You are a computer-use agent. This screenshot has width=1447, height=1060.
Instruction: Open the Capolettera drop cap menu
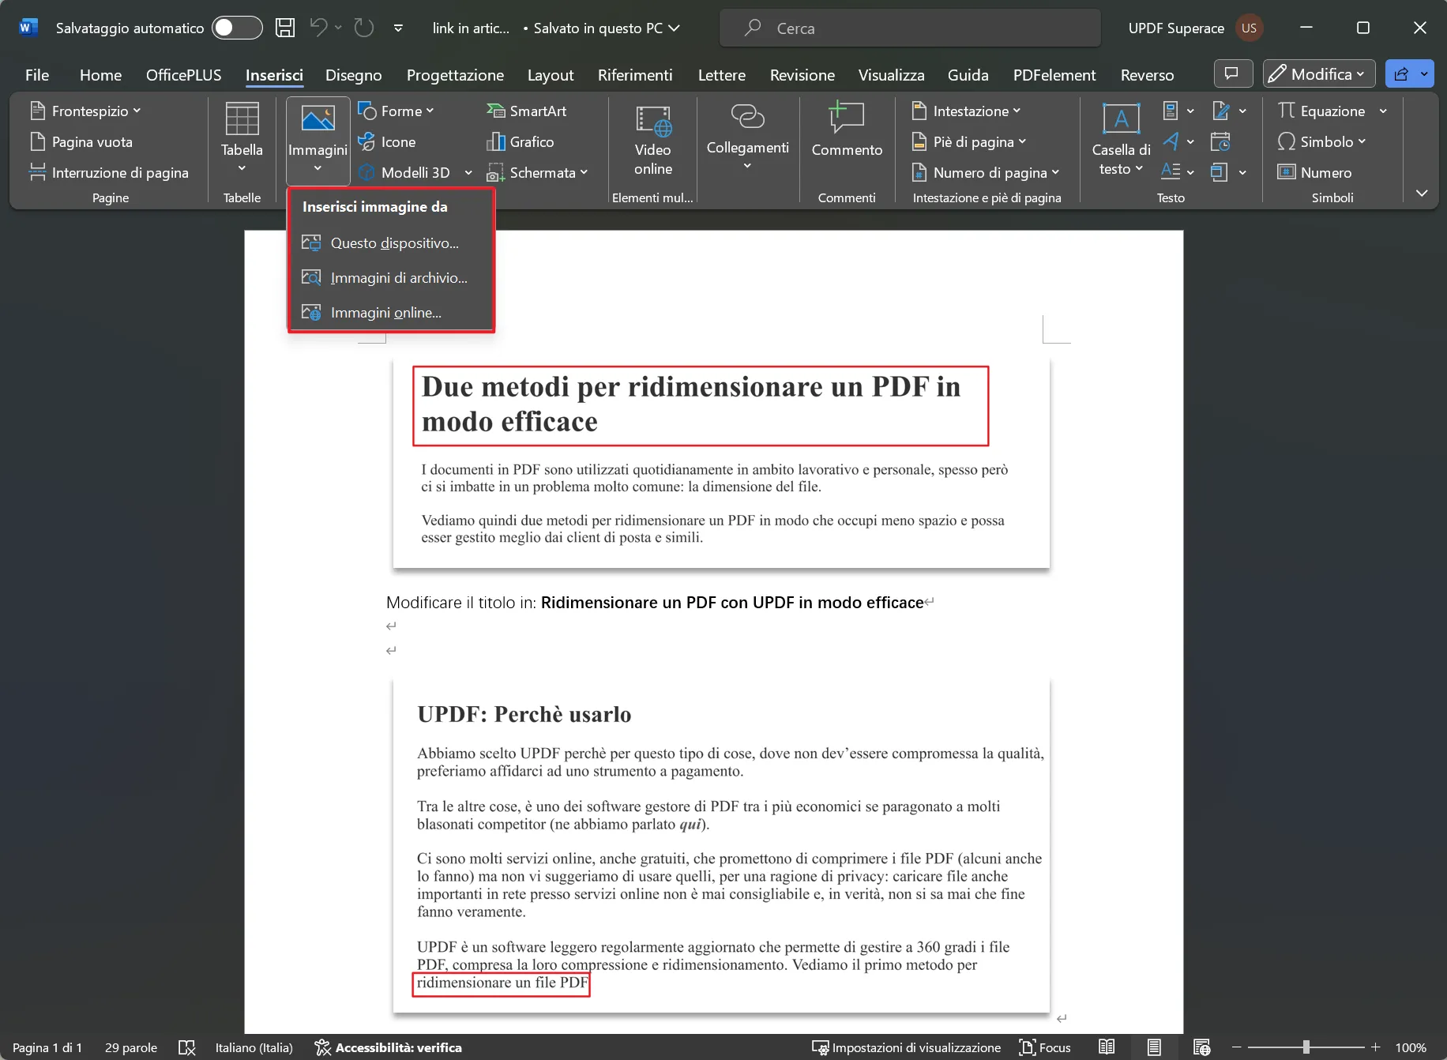(x=1178, y=171)
